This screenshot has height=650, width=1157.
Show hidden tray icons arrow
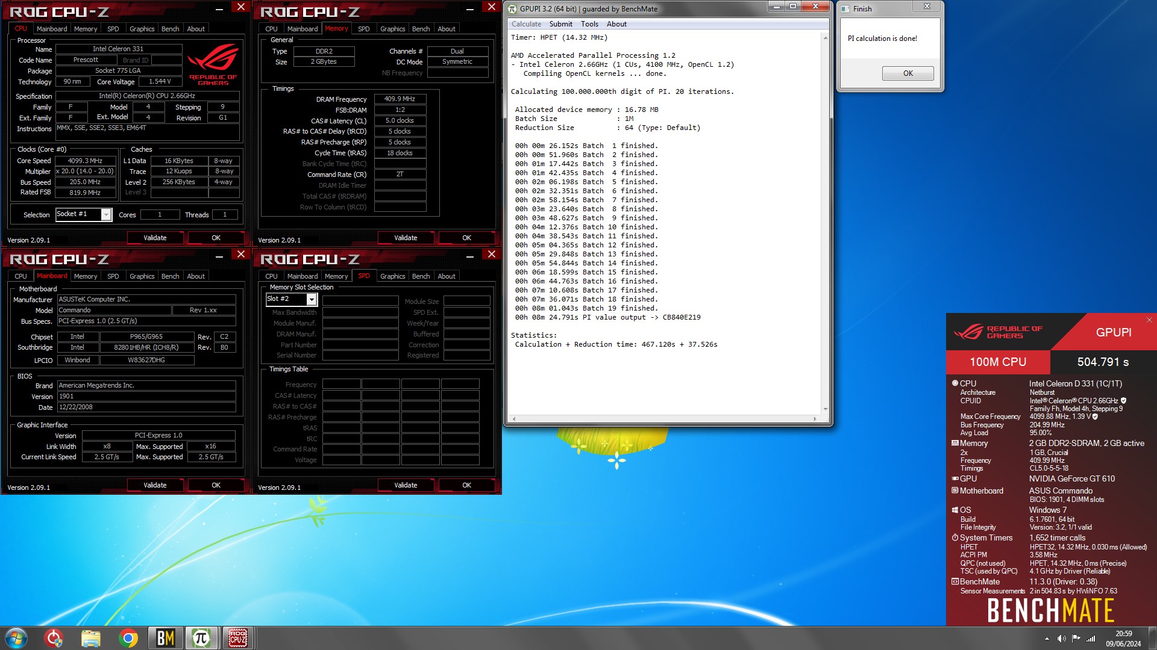click(1047, 639)
